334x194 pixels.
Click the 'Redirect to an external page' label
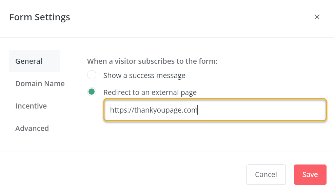(x=150, y=92)
